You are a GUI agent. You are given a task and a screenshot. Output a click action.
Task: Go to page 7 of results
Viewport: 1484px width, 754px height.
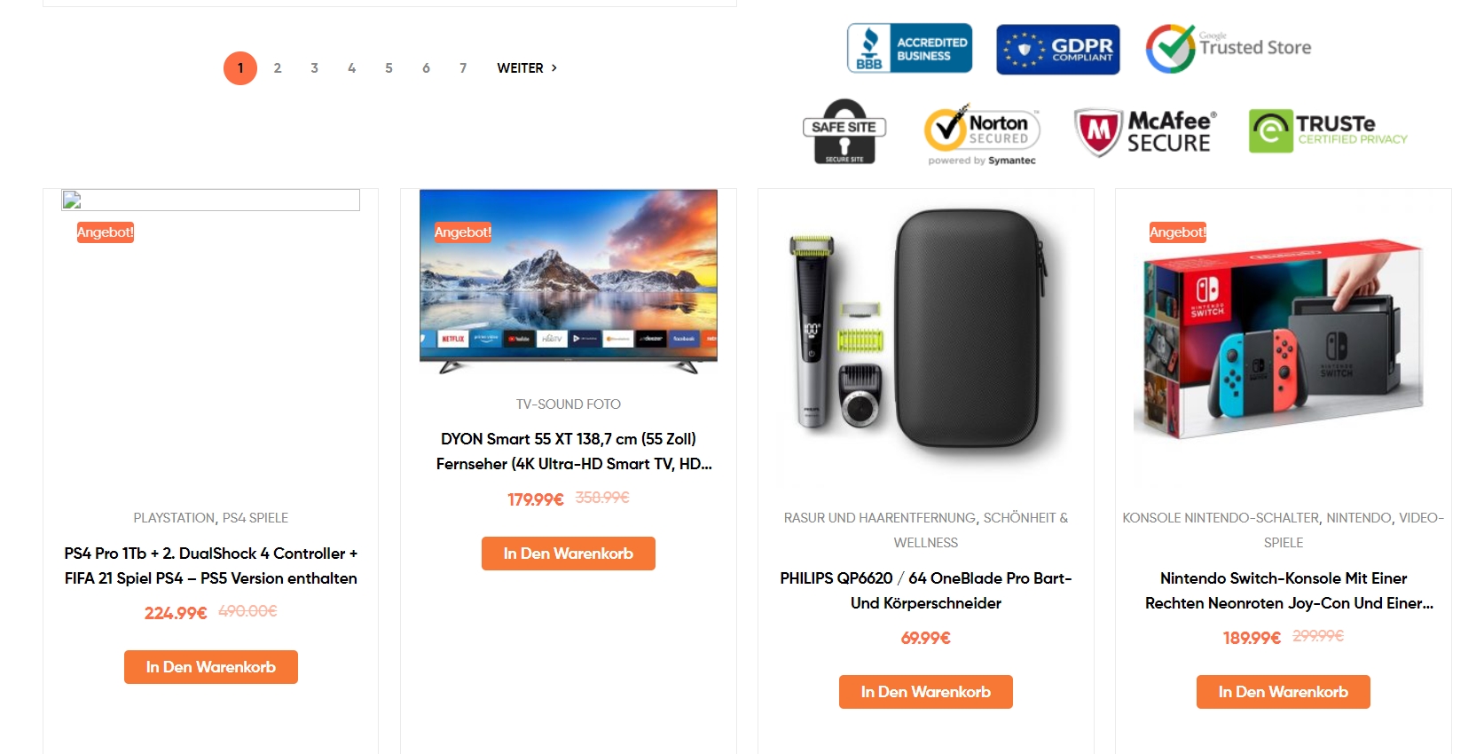463,68
